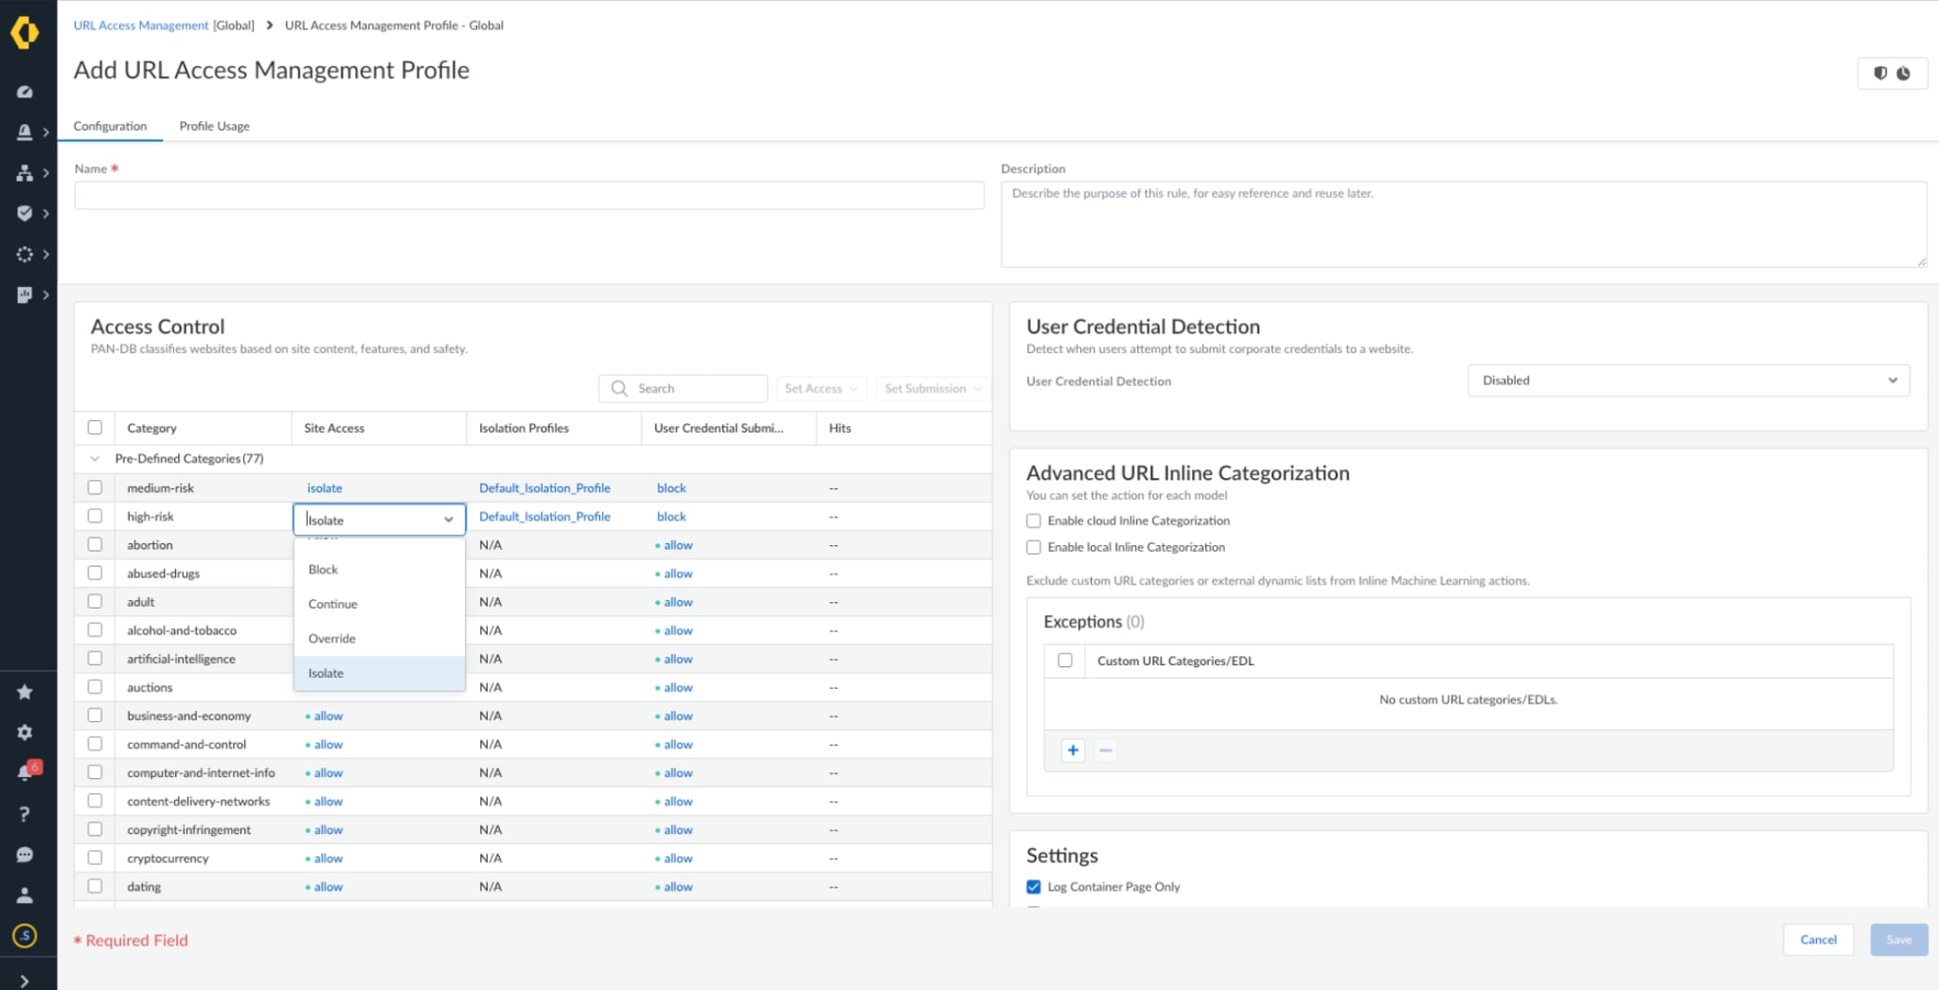Click the Cancel button
Screen dimensions: 1939x990
(x=1818, y=940)
